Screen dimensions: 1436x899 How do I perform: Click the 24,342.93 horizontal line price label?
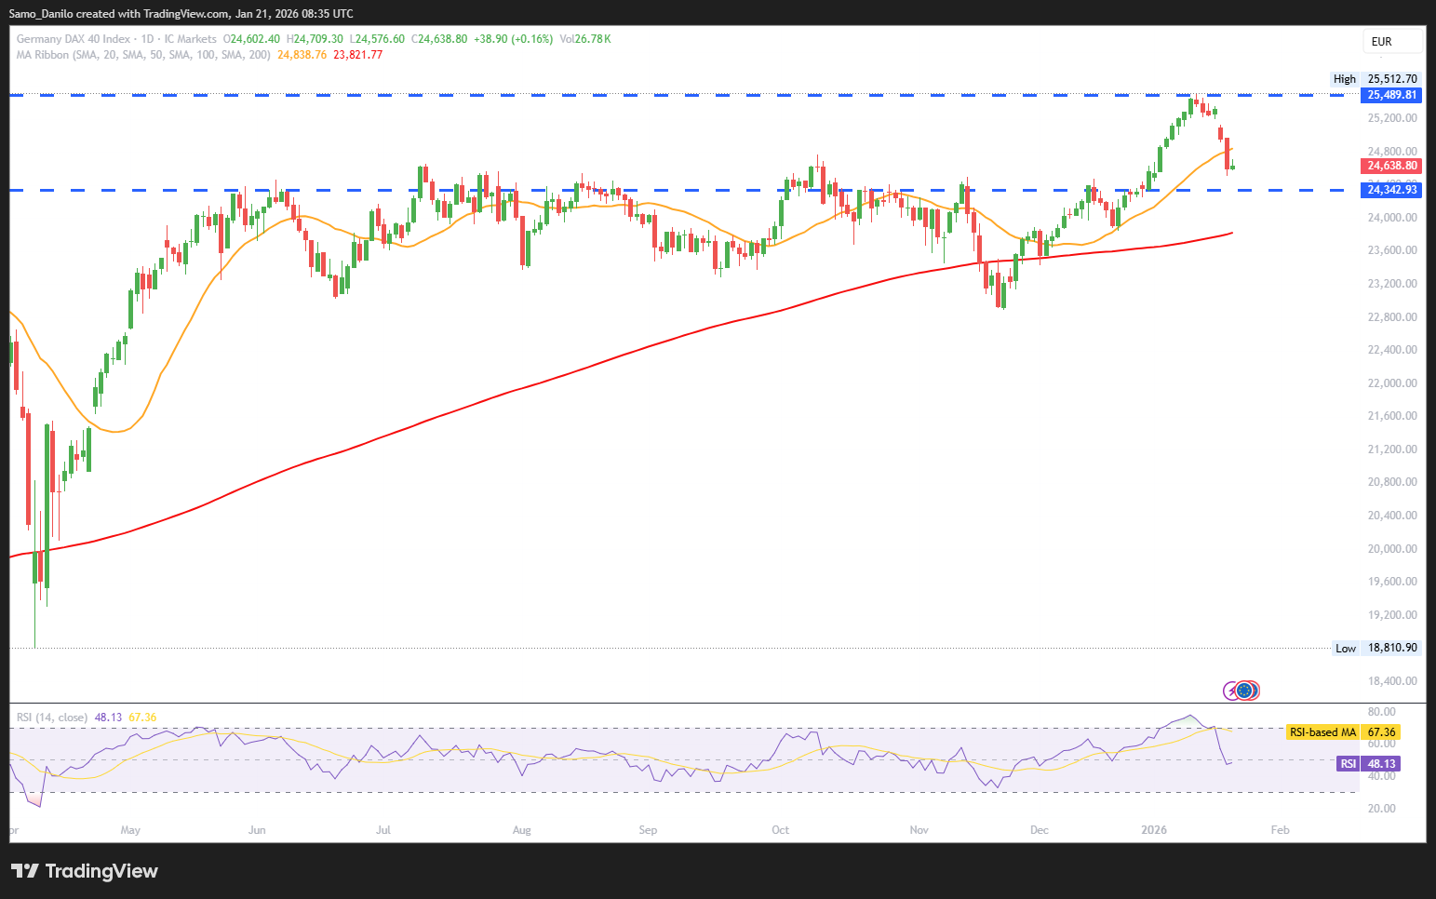click(x=1392, y=190)
